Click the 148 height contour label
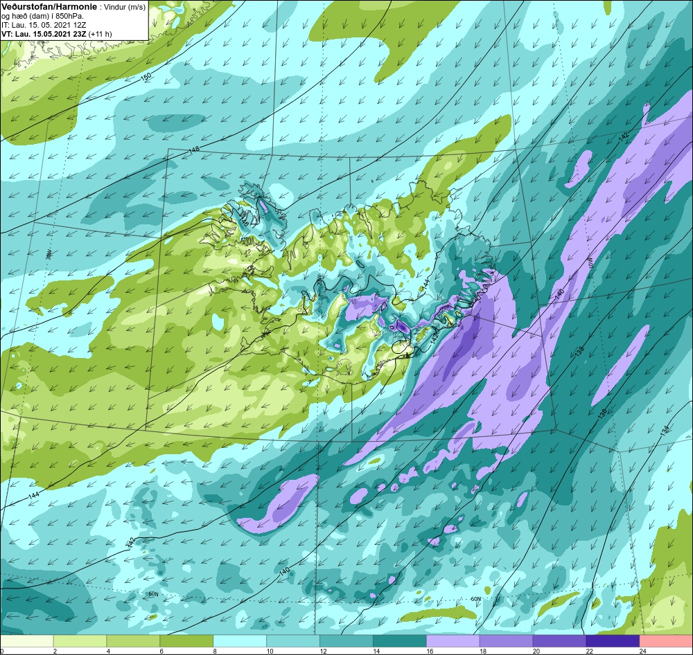The height and width of the screenshot is (655, 693). (194, 150)
